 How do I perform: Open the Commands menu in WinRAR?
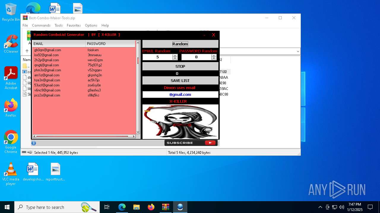(41, 25)
